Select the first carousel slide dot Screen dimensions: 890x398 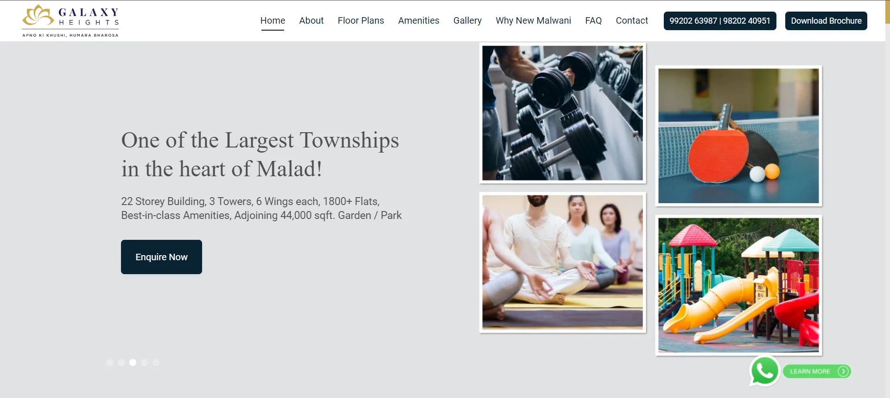(110, 363)
